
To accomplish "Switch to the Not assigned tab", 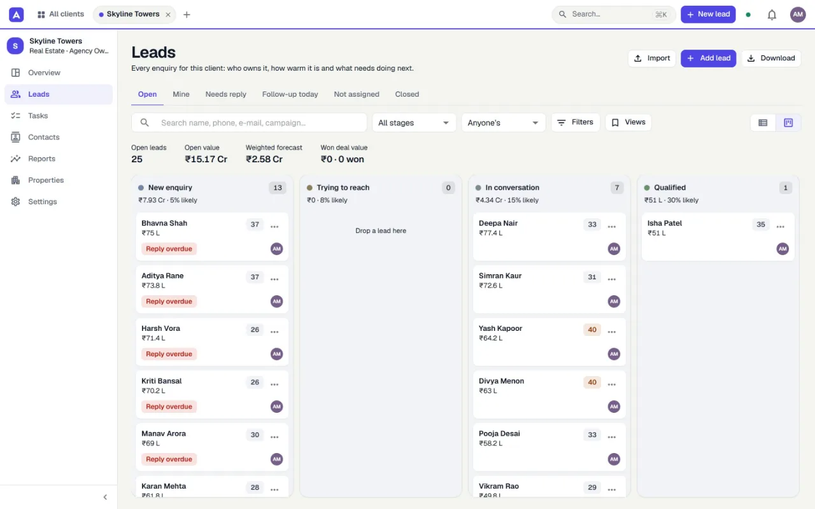I will (357, 94).
